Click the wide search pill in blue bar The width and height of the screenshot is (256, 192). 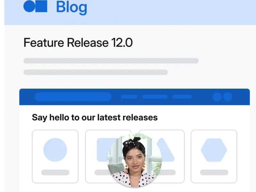pos(73,97)
